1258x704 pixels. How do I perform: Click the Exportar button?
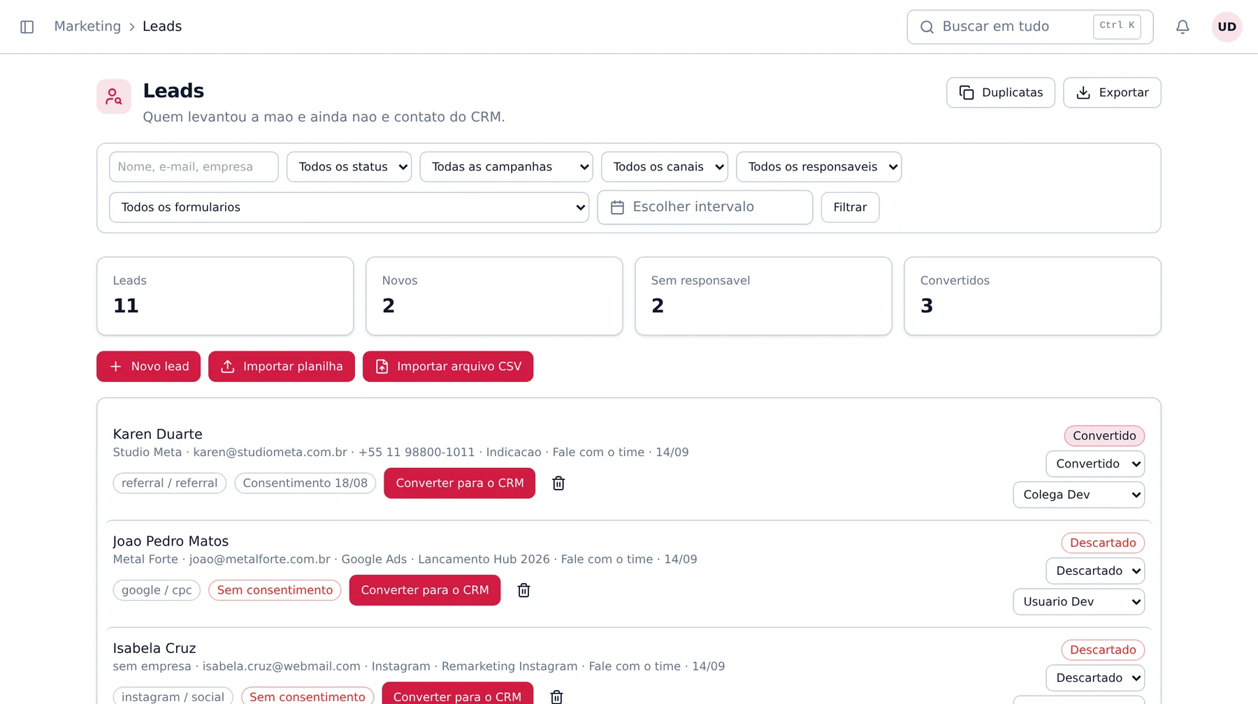1112,93
